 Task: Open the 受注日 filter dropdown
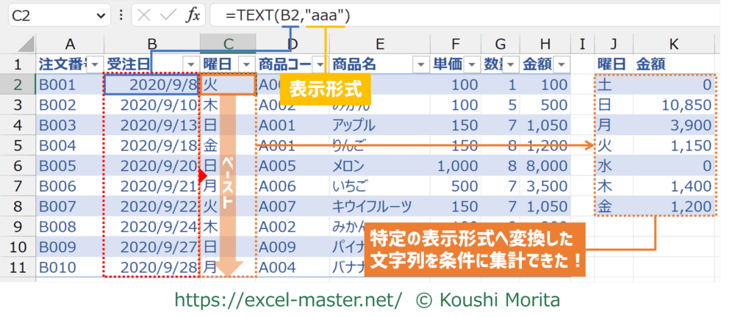[x=190, y=65]
